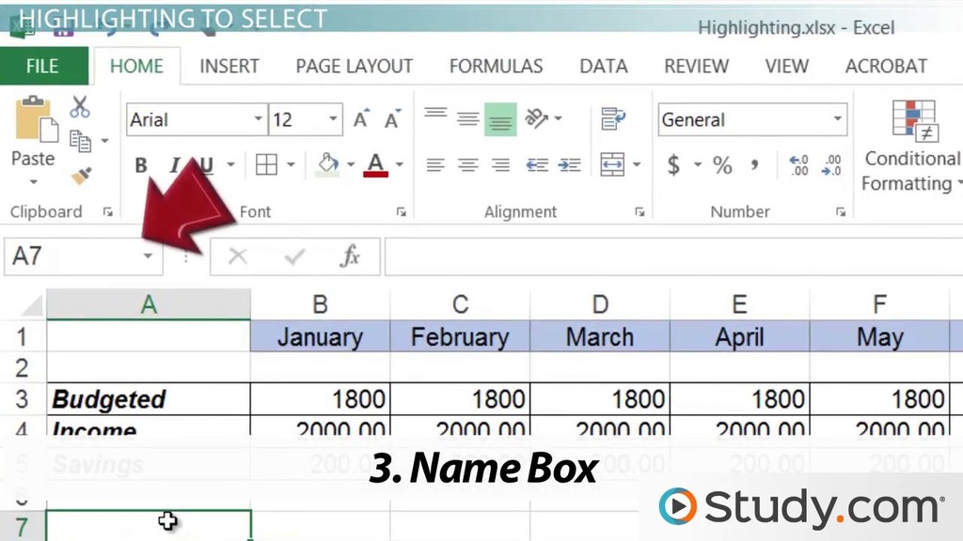The image size is (963, 541).
Task: Toggle Bold formatting
Action: [139, 164]
